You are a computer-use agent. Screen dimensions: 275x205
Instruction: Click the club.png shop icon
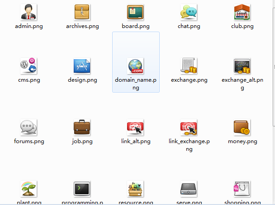[x=242, y=12]
